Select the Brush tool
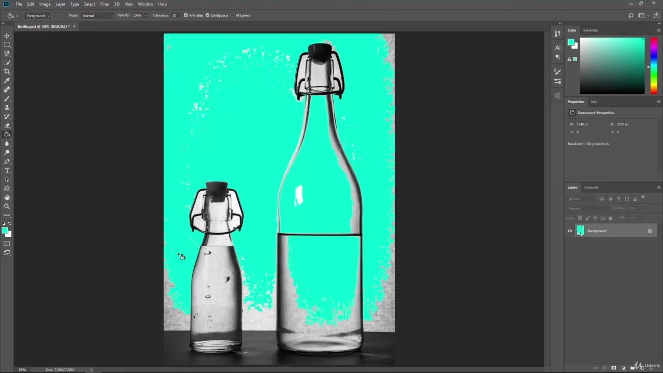 (7, 98)
